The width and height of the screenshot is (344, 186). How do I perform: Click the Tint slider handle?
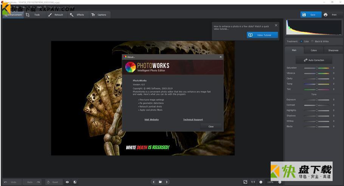coord(316,89)
